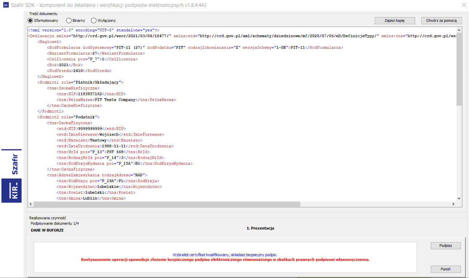This screenshot has height=278, width=469.
Task: Select the Sformatowany radio option
Action: tap(31, 21)
